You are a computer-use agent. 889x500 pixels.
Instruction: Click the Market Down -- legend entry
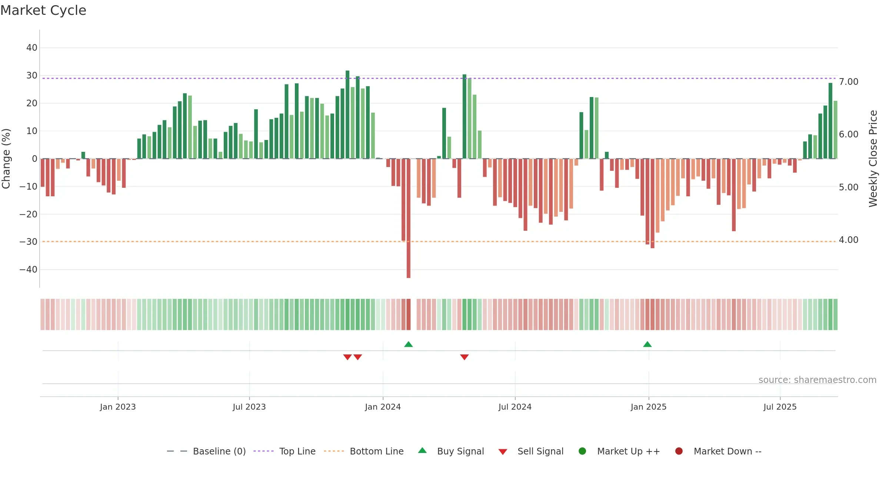pos(718,451)
